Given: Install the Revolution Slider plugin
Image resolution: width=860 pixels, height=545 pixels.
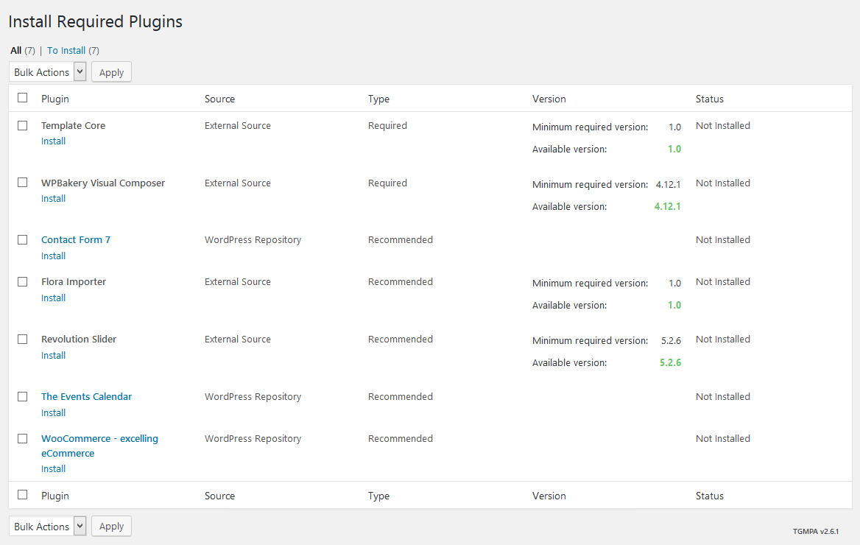Looking at the screenshot, I should pyautogui.click(x=53, y=356).
